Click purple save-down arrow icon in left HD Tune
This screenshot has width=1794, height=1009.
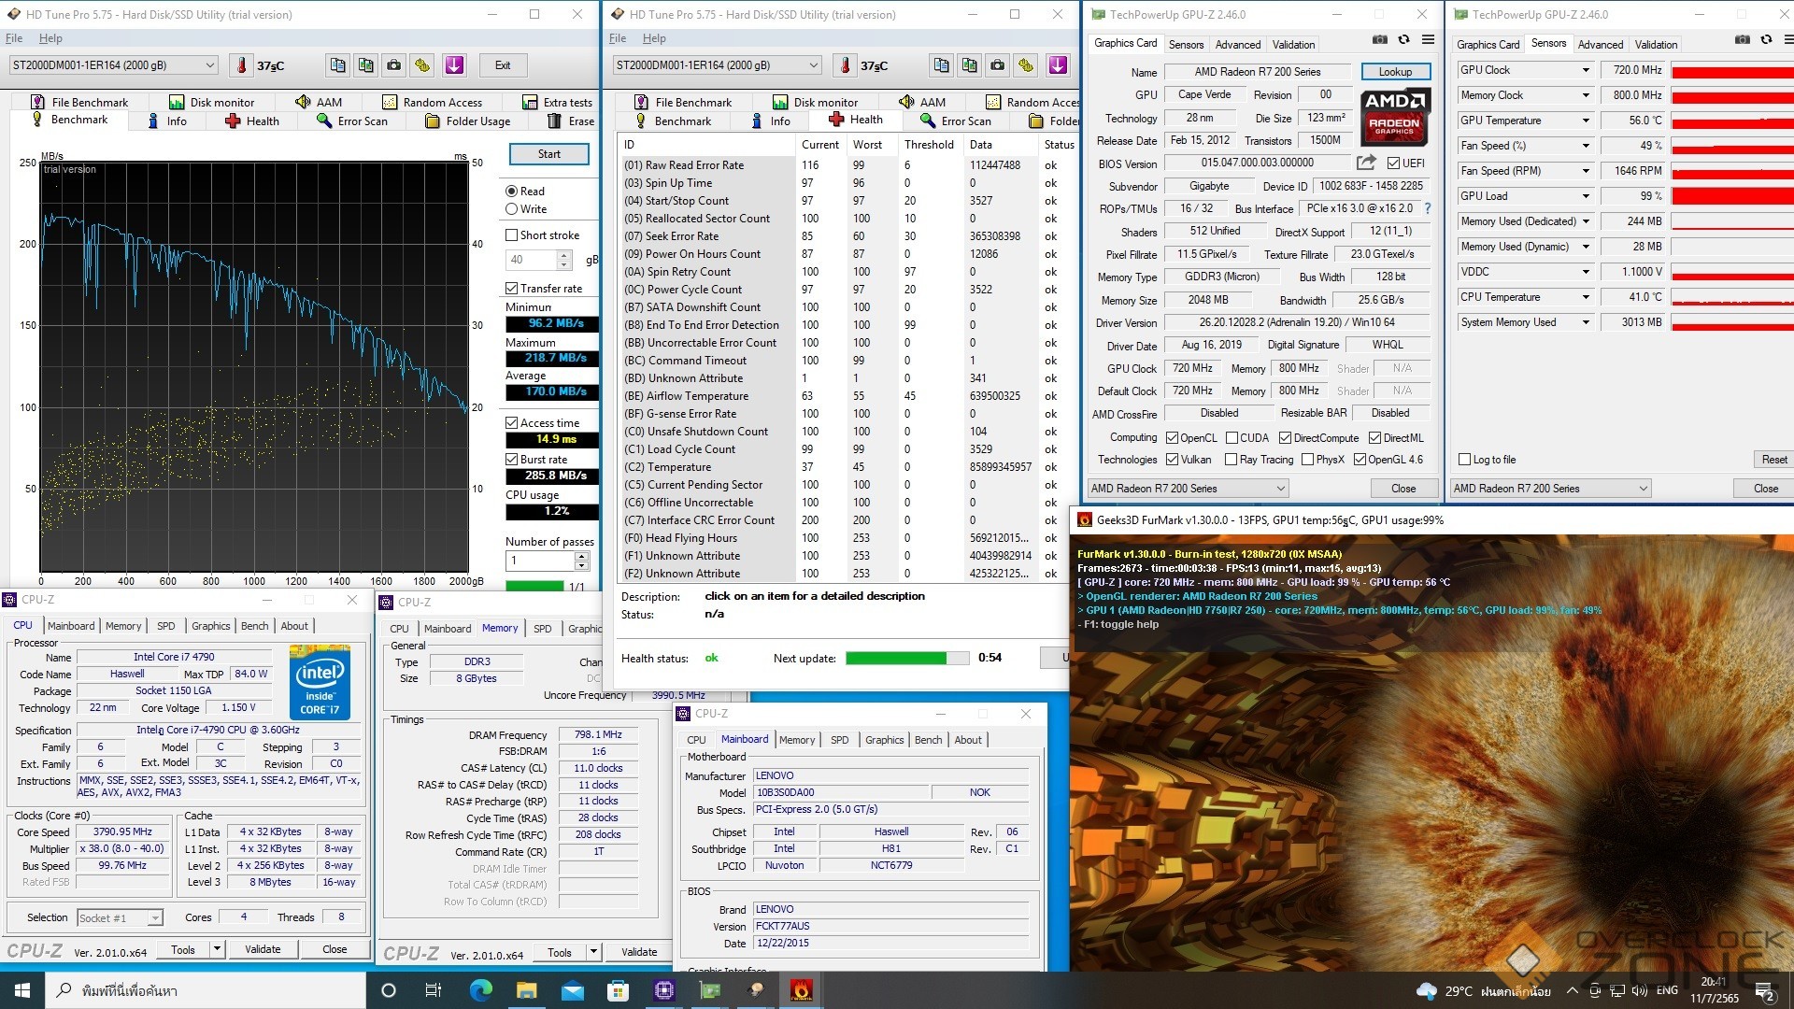[454, 65]
